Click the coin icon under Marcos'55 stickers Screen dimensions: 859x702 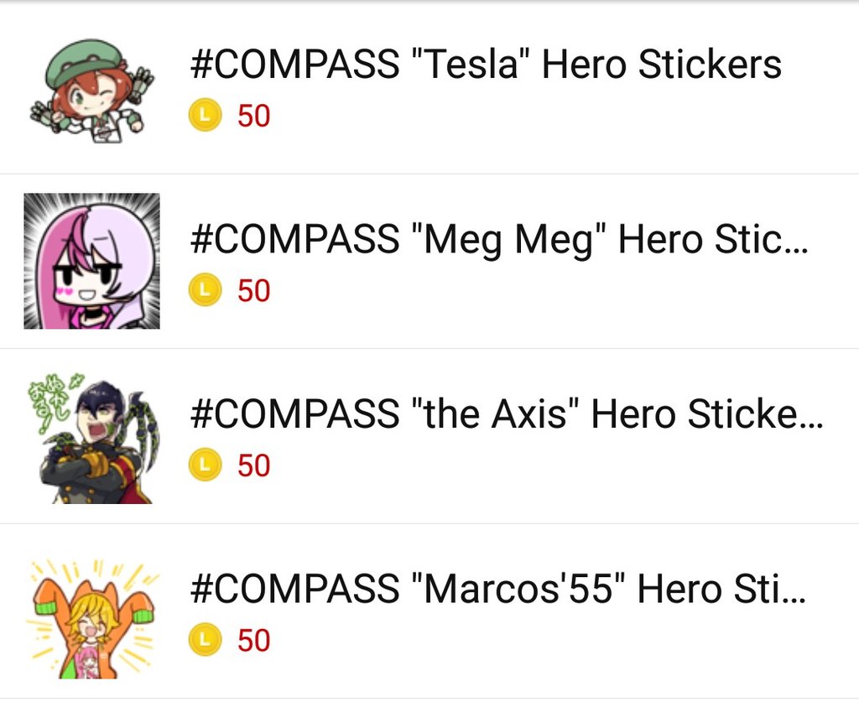pyautogui.click(x=205, y=640)
